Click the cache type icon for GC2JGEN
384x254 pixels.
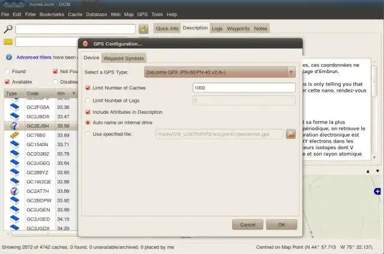pos(14,210)
